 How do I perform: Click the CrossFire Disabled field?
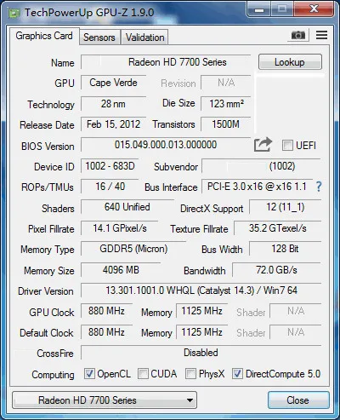pyautogui.click(x=201, y=353)
